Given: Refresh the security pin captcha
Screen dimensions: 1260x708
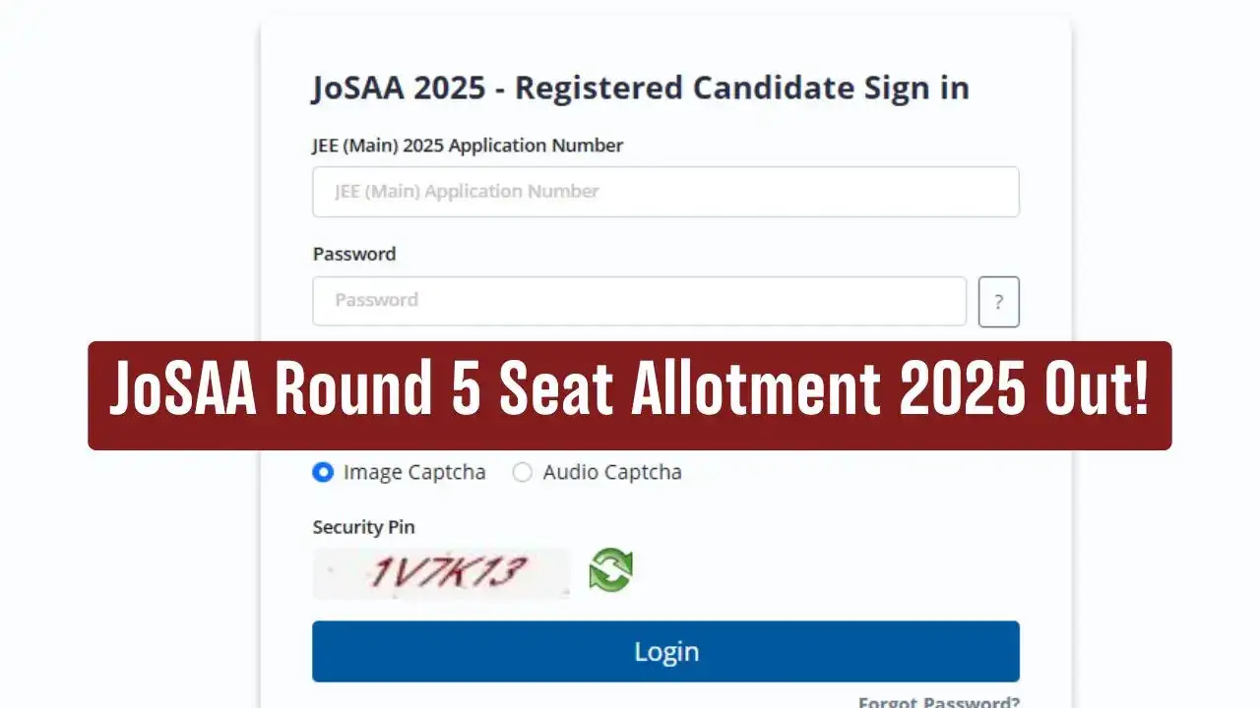Looking at the screenshot, I should [610, 571].
